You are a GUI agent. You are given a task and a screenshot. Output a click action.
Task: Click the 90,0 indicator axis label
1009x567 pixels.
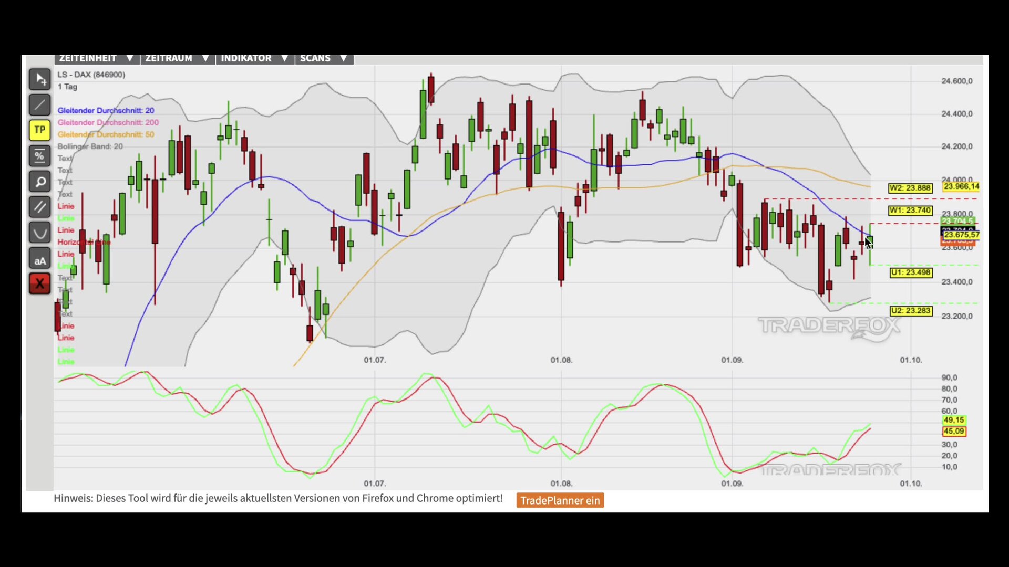point(949,377)
